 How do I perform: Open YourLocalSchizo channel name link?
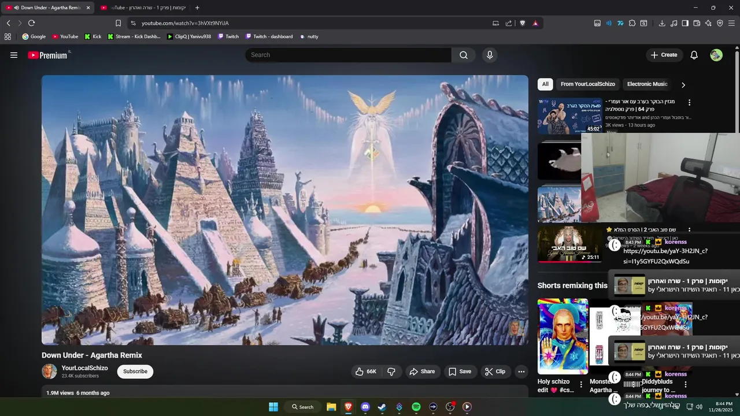tap(85, 368)
